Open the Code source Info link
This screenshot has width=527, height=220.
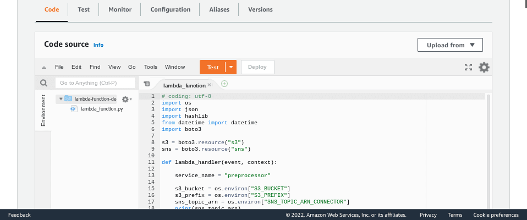(98, 45)
